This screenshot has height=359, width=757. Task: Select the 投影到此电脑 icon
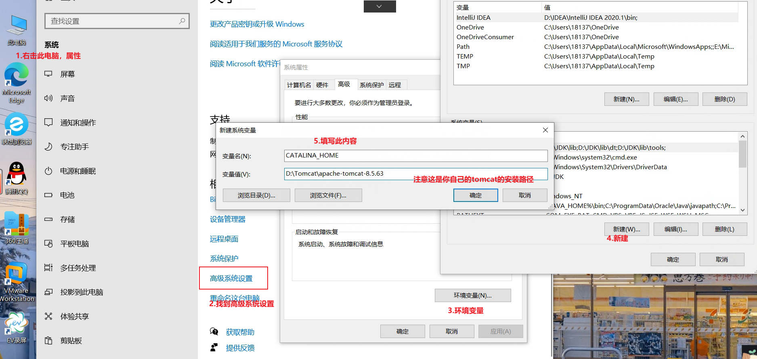pyautogui.click(x=48, y=292)
